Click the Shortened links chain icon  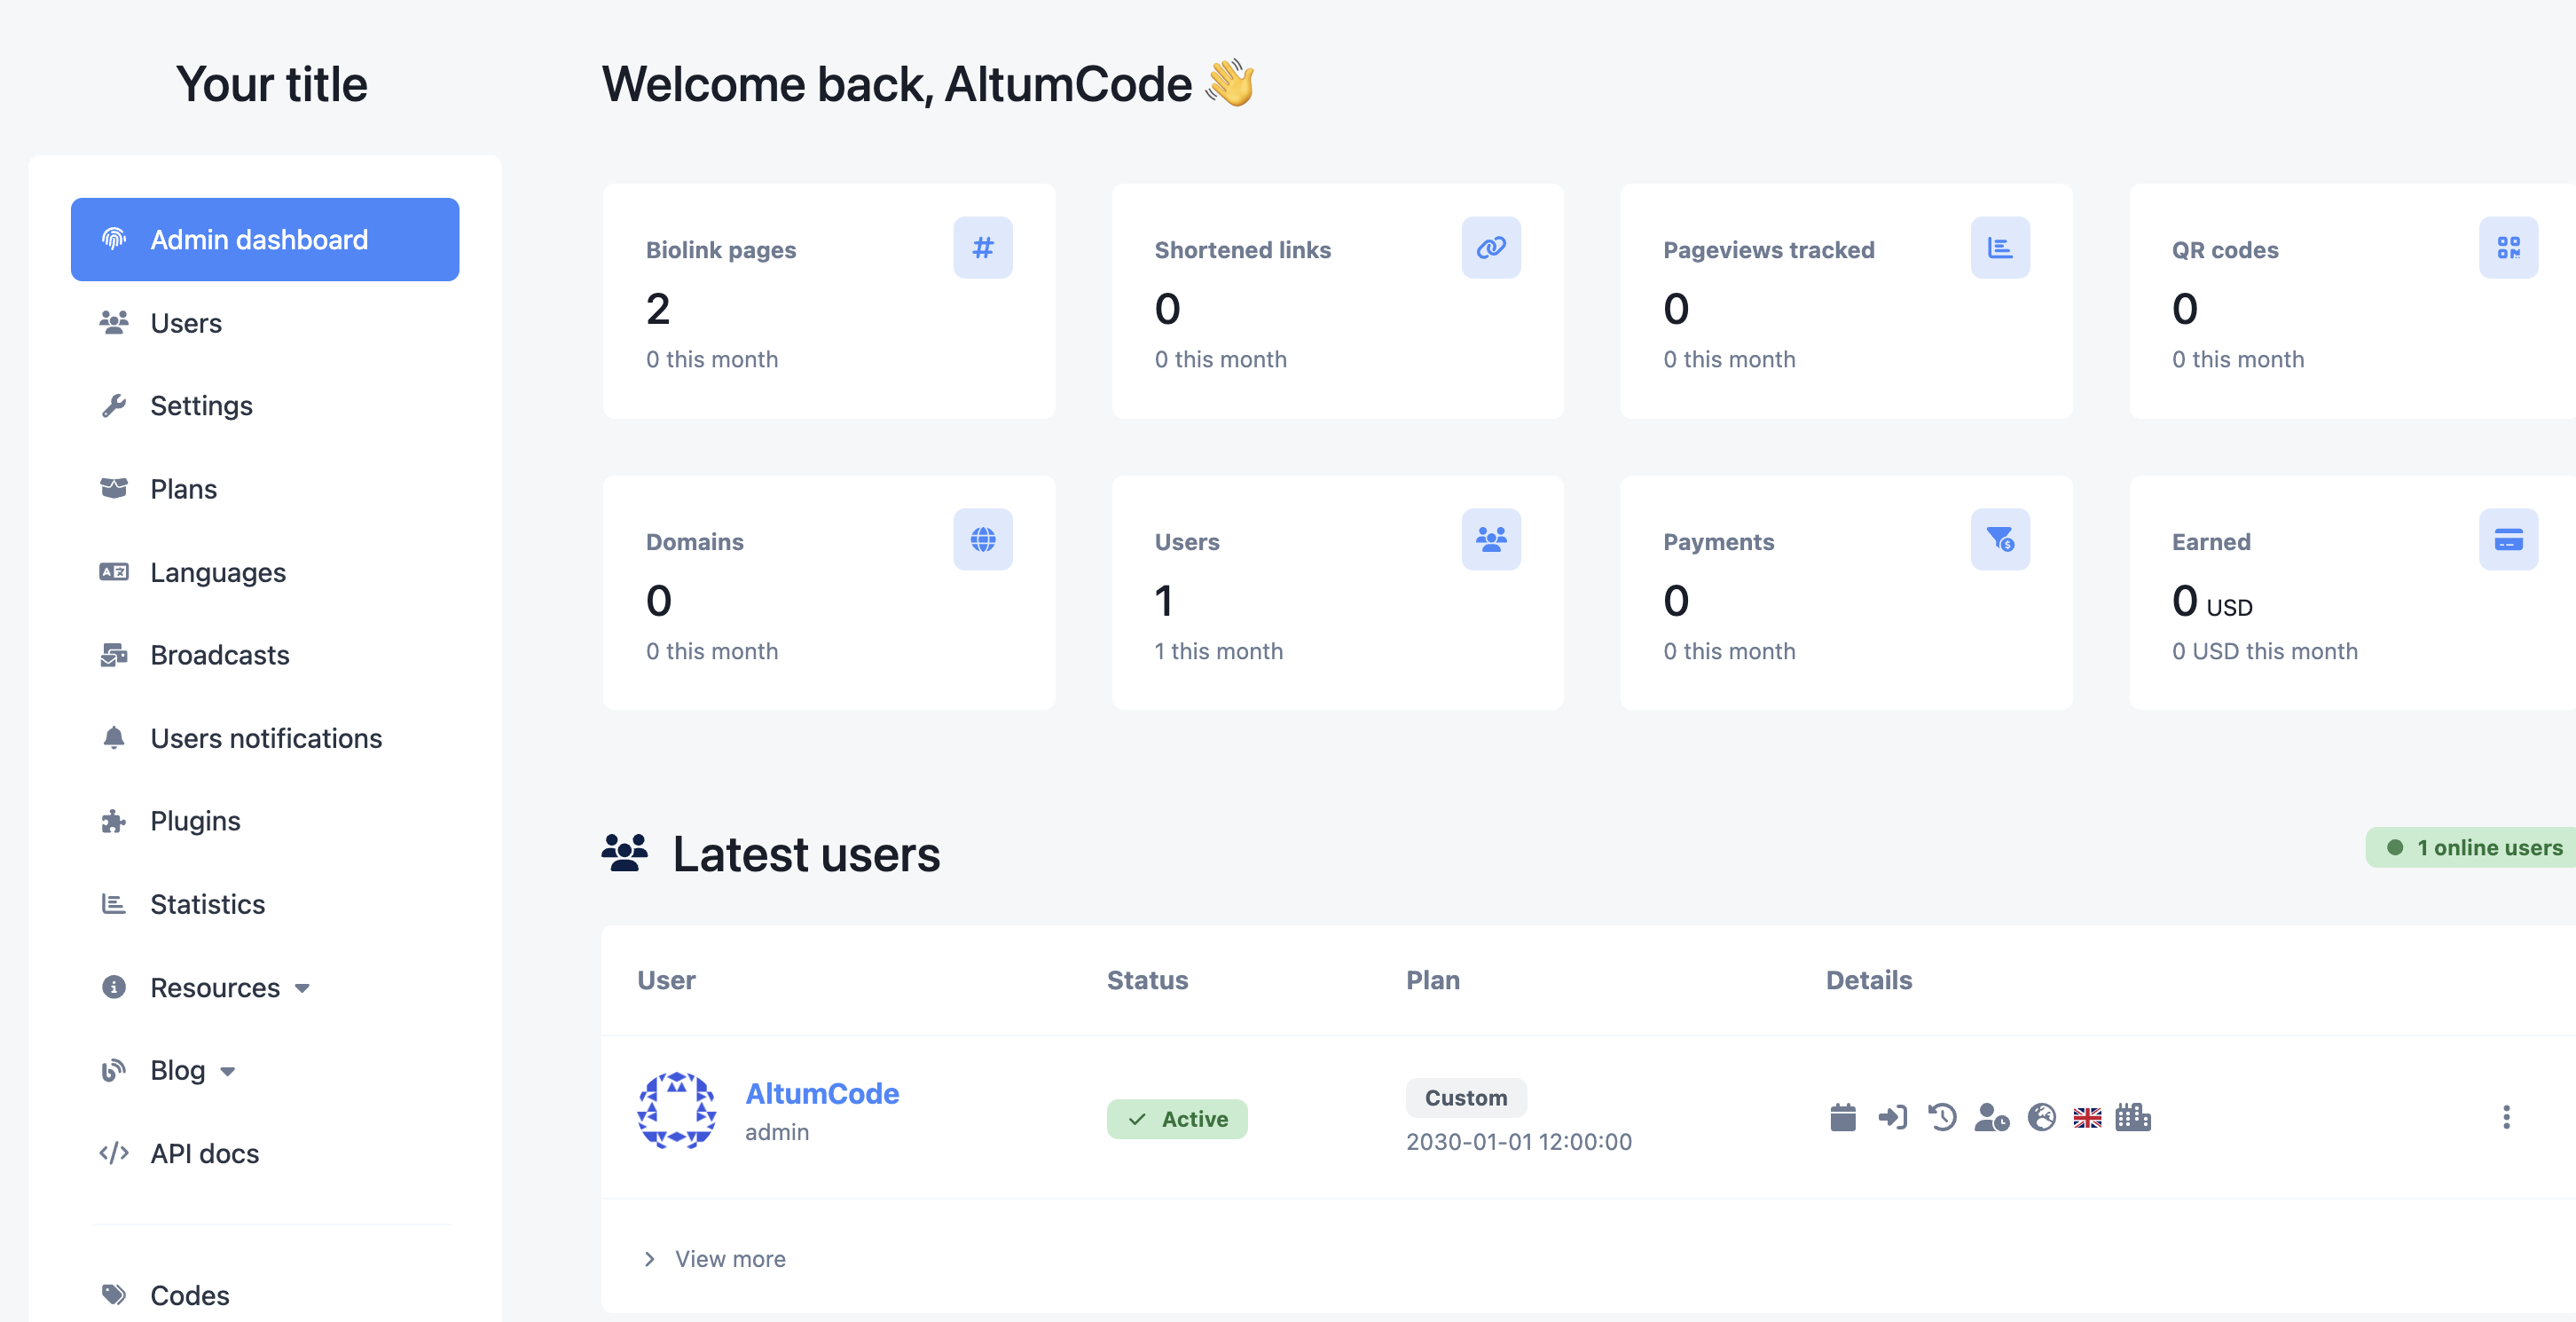[x=1490, y=247]
